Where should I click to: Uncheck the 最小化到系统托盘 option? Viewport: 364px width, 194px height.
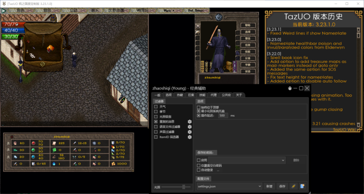point(198,110)
